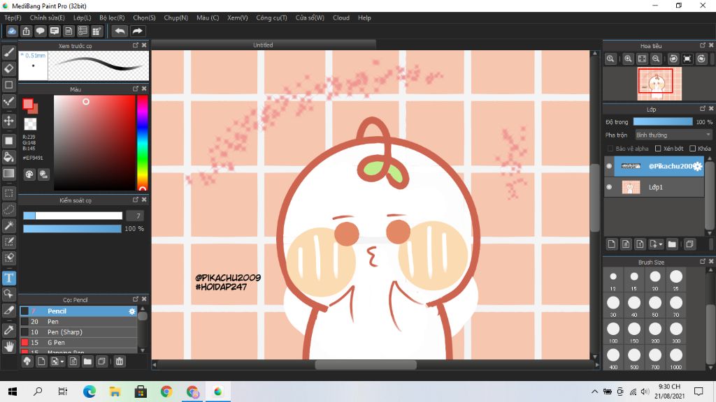Click the hue rainbow strip
Screen dimensions: 716x402
pos(143,142)
